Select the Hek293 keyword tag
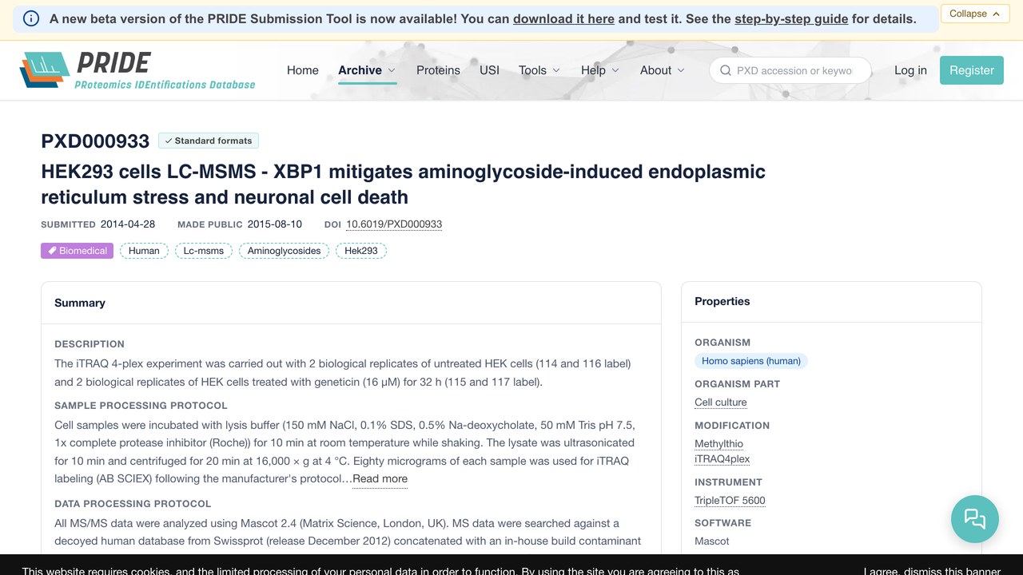Viewport: 1023px width, 575px height. (361, 251)
